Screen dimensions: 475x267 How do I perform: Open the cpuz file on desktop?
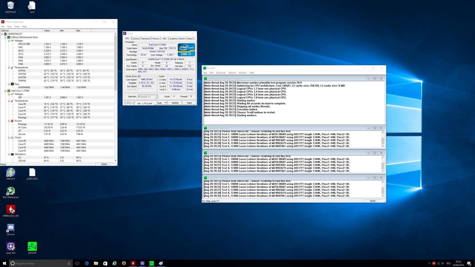point(32,7)
